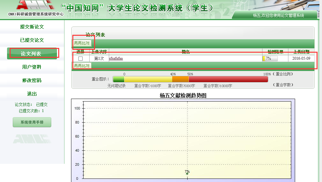This screenshot has height=182, width=322.
Task: Open 修改密码 page
Action: coord(32,80)
